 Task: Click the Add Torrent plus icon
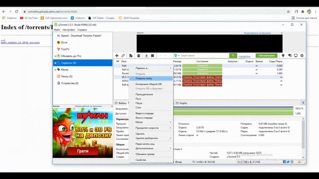[x=117, y=56]
